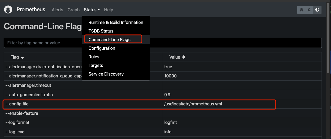Open TSDB Status from menu
Image resolution: width=331 pixels, height=139 pixels.
(101, 31)
